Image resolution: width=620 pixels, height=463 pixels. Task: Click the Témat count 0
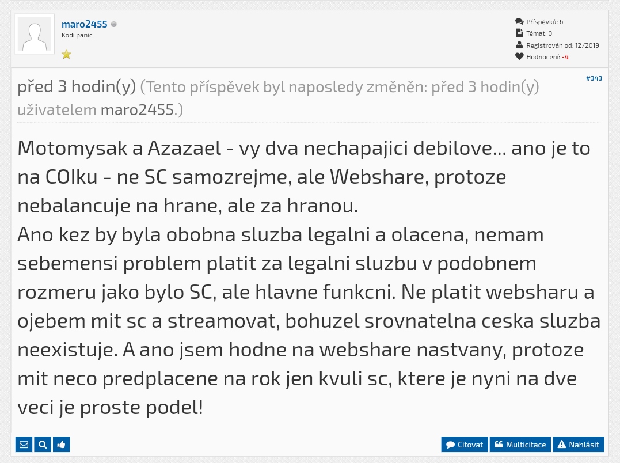pos(550,33)
